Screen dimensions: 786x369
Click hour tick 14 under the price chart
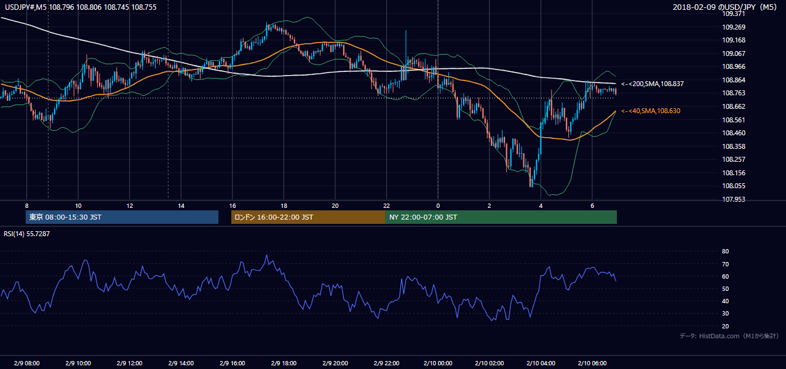[x=181, y=205]
